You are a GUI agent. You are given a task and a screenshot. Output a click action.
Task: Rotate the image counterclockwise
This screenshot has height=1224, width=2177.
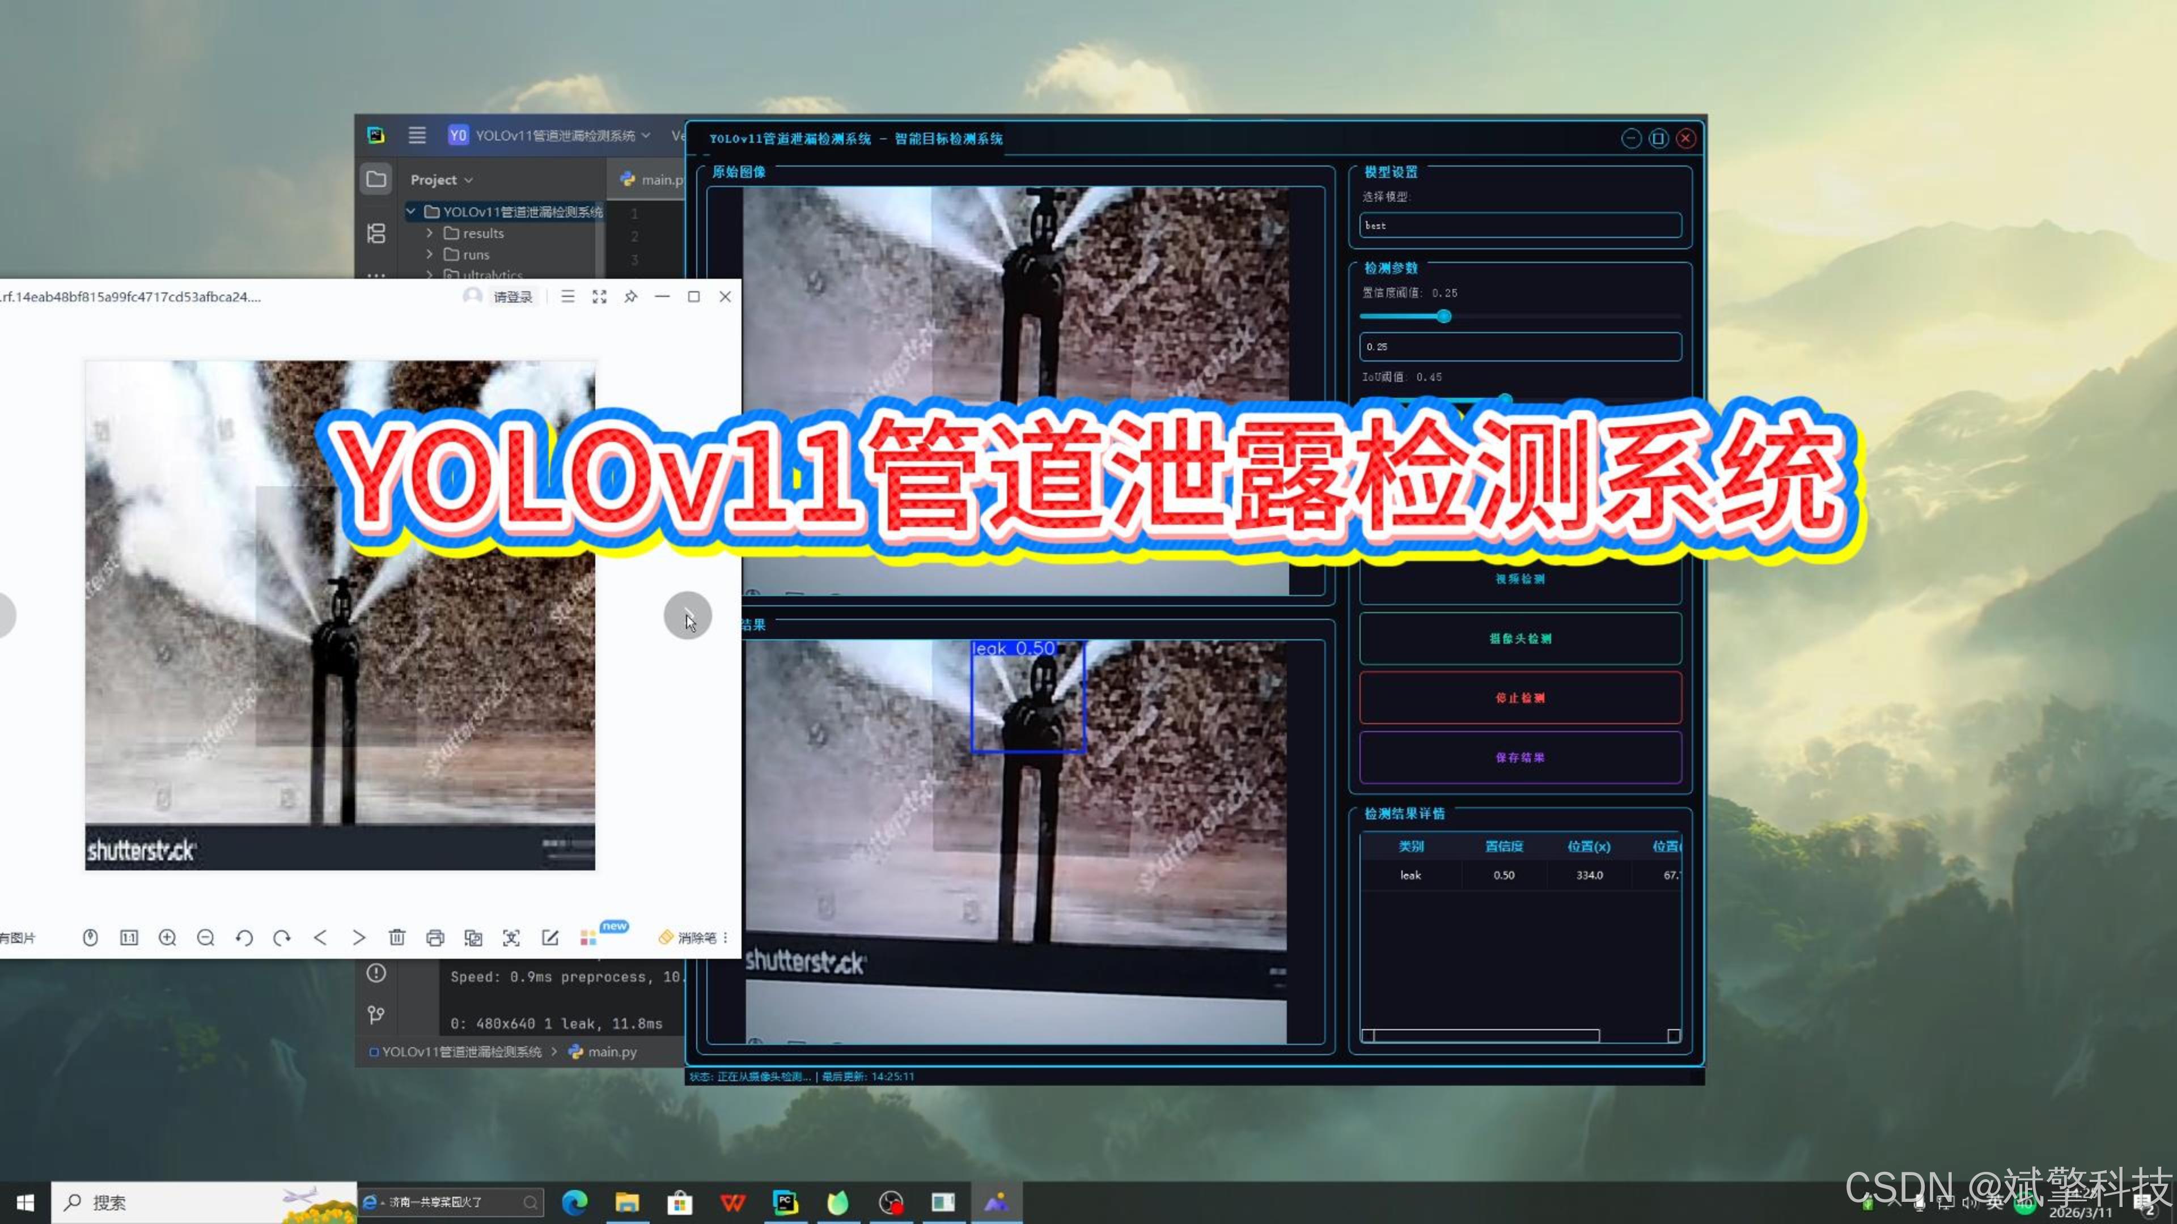[244, 938]
